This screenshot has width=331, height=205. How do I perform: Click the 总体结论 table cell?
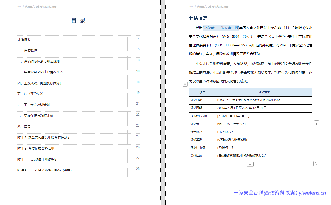(x=202, y=156)
